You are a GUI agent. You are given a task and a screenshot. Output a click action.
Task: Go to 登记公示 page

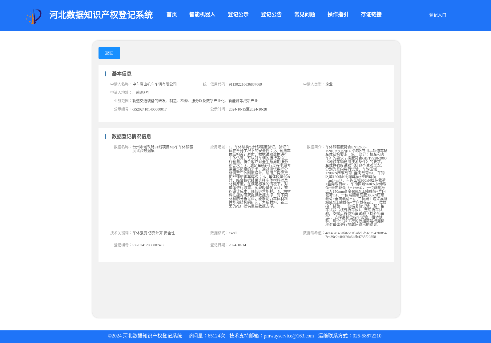coord(238,14)
